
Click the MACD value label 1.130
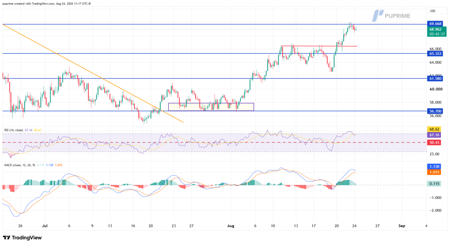(x=434, y=167)
